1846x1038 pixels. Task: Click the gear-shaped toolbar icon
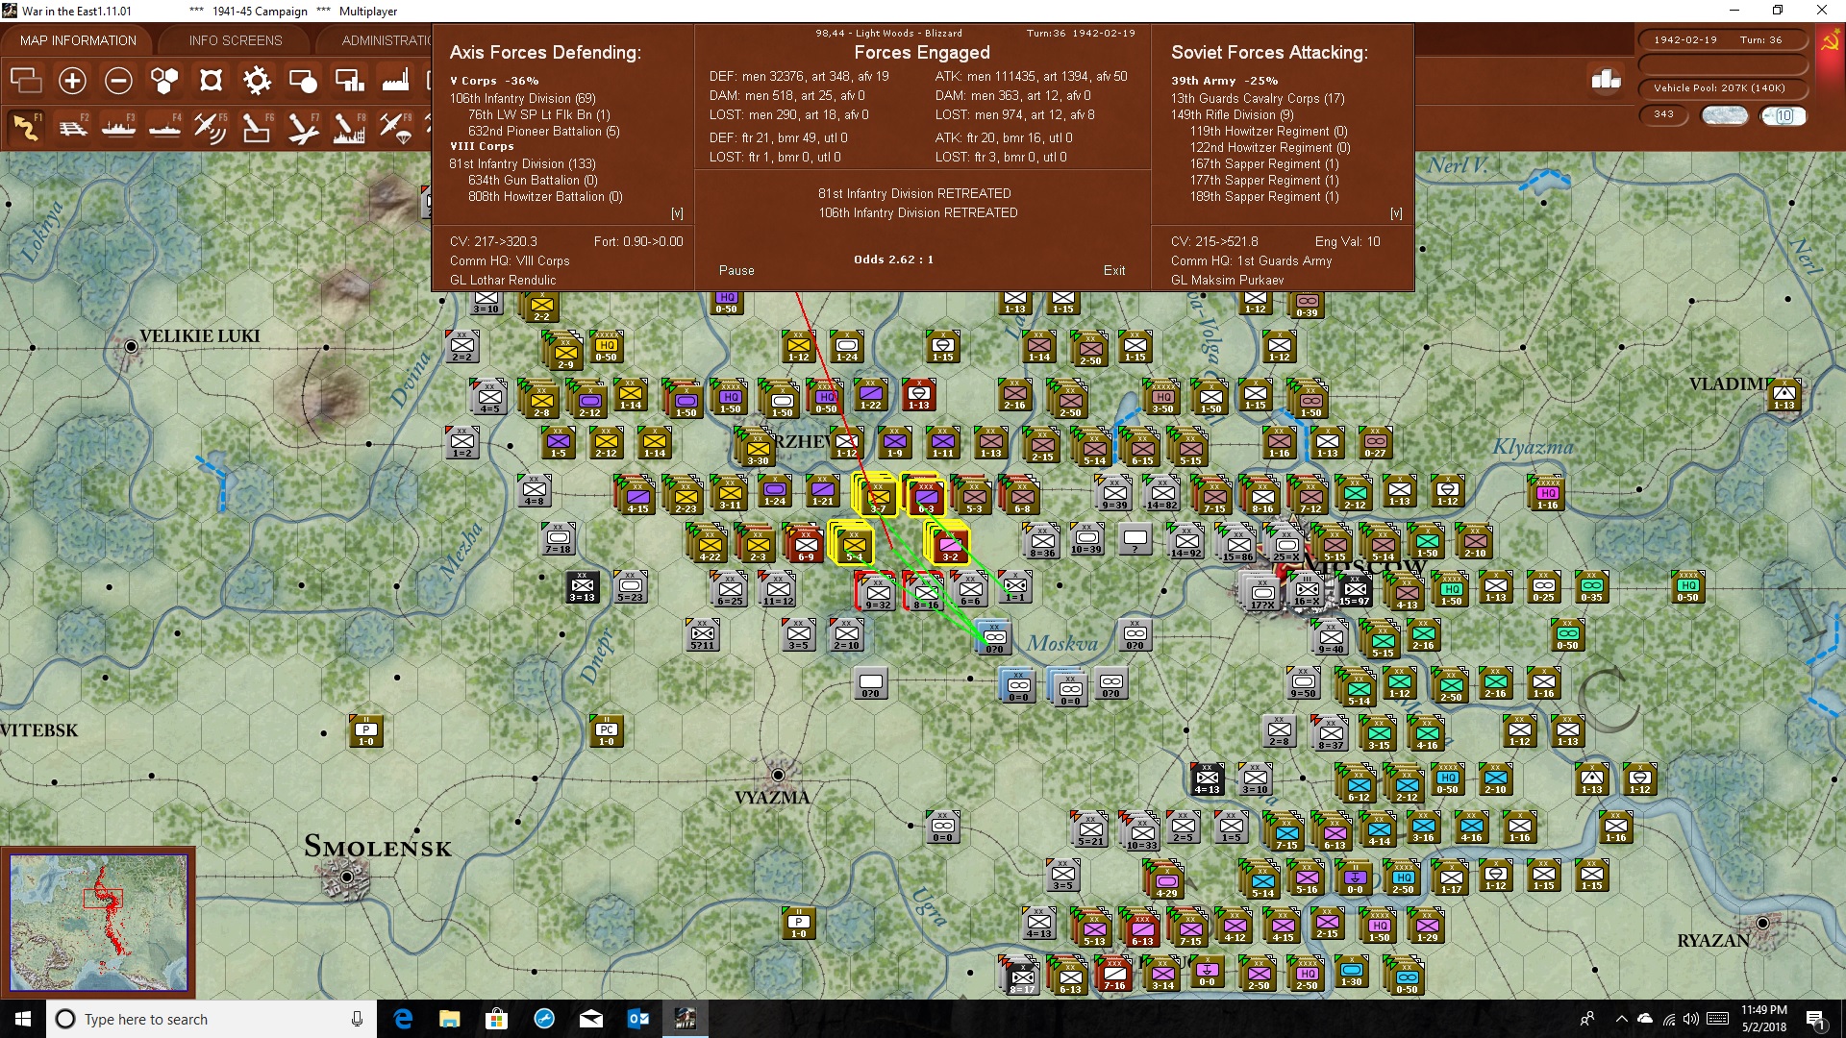(x=257, y=81)
